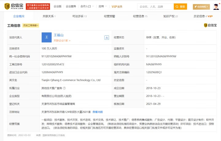
Task: Click the 查看地图 link
Action: [x=98, y=112]
